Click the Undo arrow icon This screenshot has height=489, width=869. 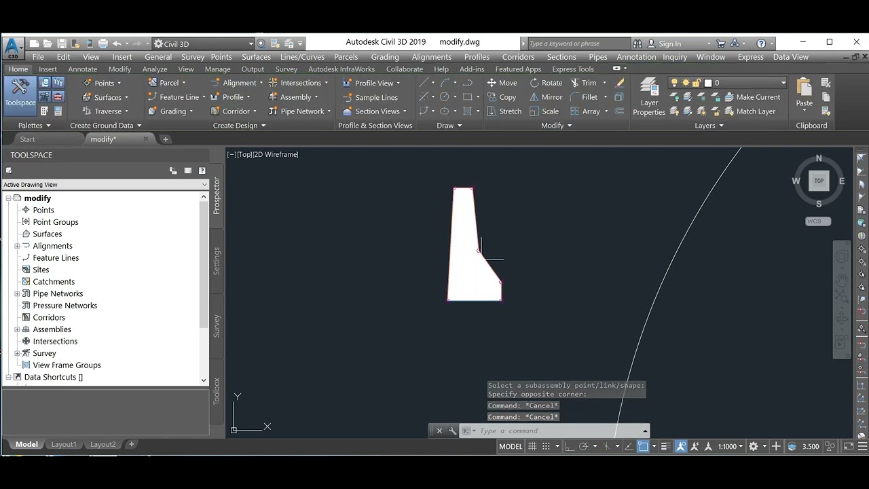pyautogui.click(x=117, y=43)
